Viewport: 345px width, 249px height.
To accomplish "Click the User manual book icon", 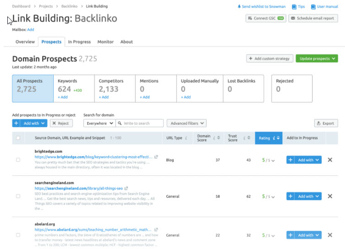I will [x=313, y=7].
